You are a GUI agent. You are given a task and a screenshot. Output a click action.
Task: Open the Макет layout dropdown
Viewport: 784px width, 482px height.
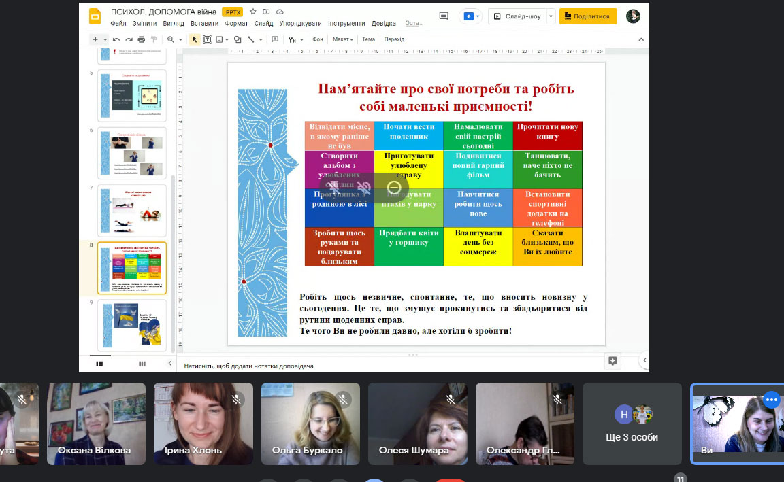343,39
